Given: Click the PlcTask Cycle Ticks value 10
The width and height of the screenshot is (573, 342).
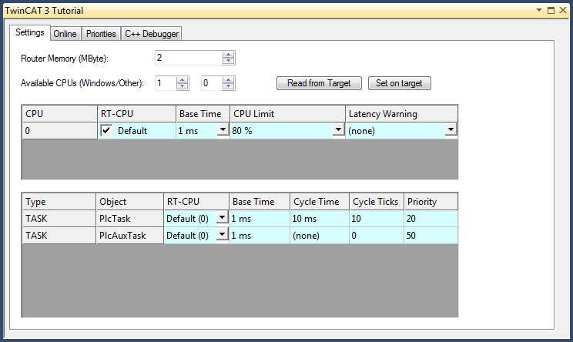Looking at the screenshot, I should click(377, 219).
